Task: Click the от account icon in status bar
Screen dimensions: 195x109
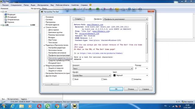Action: pos(2,102)
